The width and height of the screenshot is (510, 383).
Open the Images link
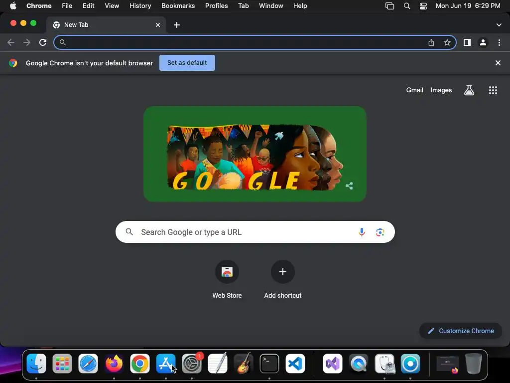[441, 90]
